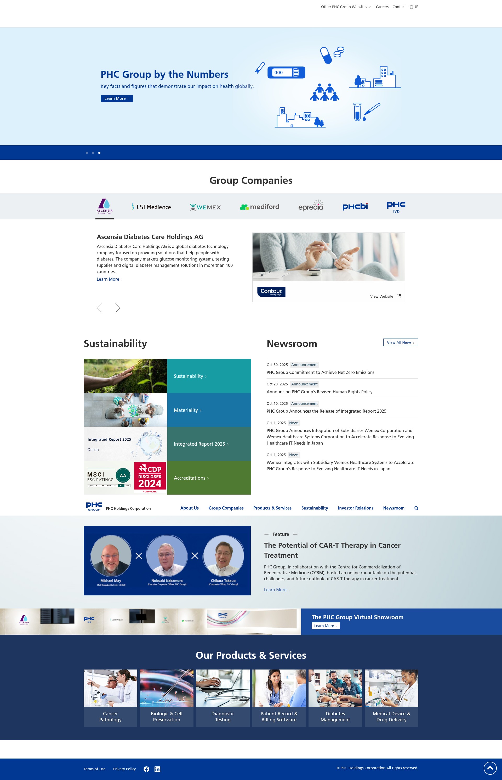Image resolution: width=502 pixels, height=780 pixels.
Task: Select the WEMEX logo tab
Action: tap(205, 207)
